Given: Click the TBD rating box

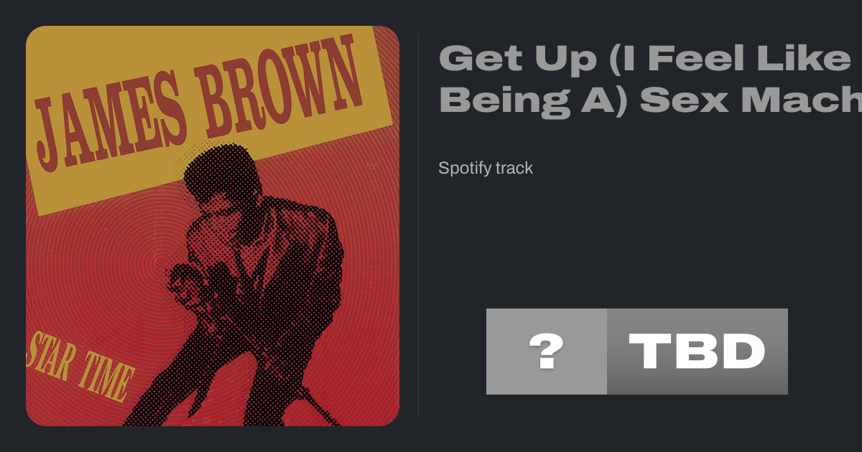Looking at the screenshot, I should tap(697, 352).
